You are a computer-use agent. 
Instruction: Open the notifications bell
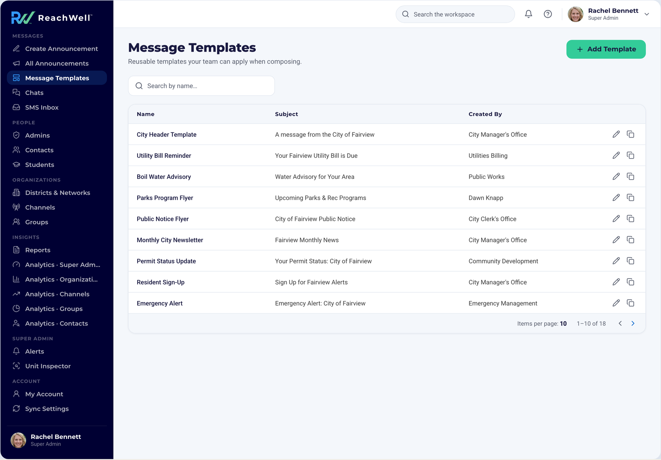click(528, 14)
